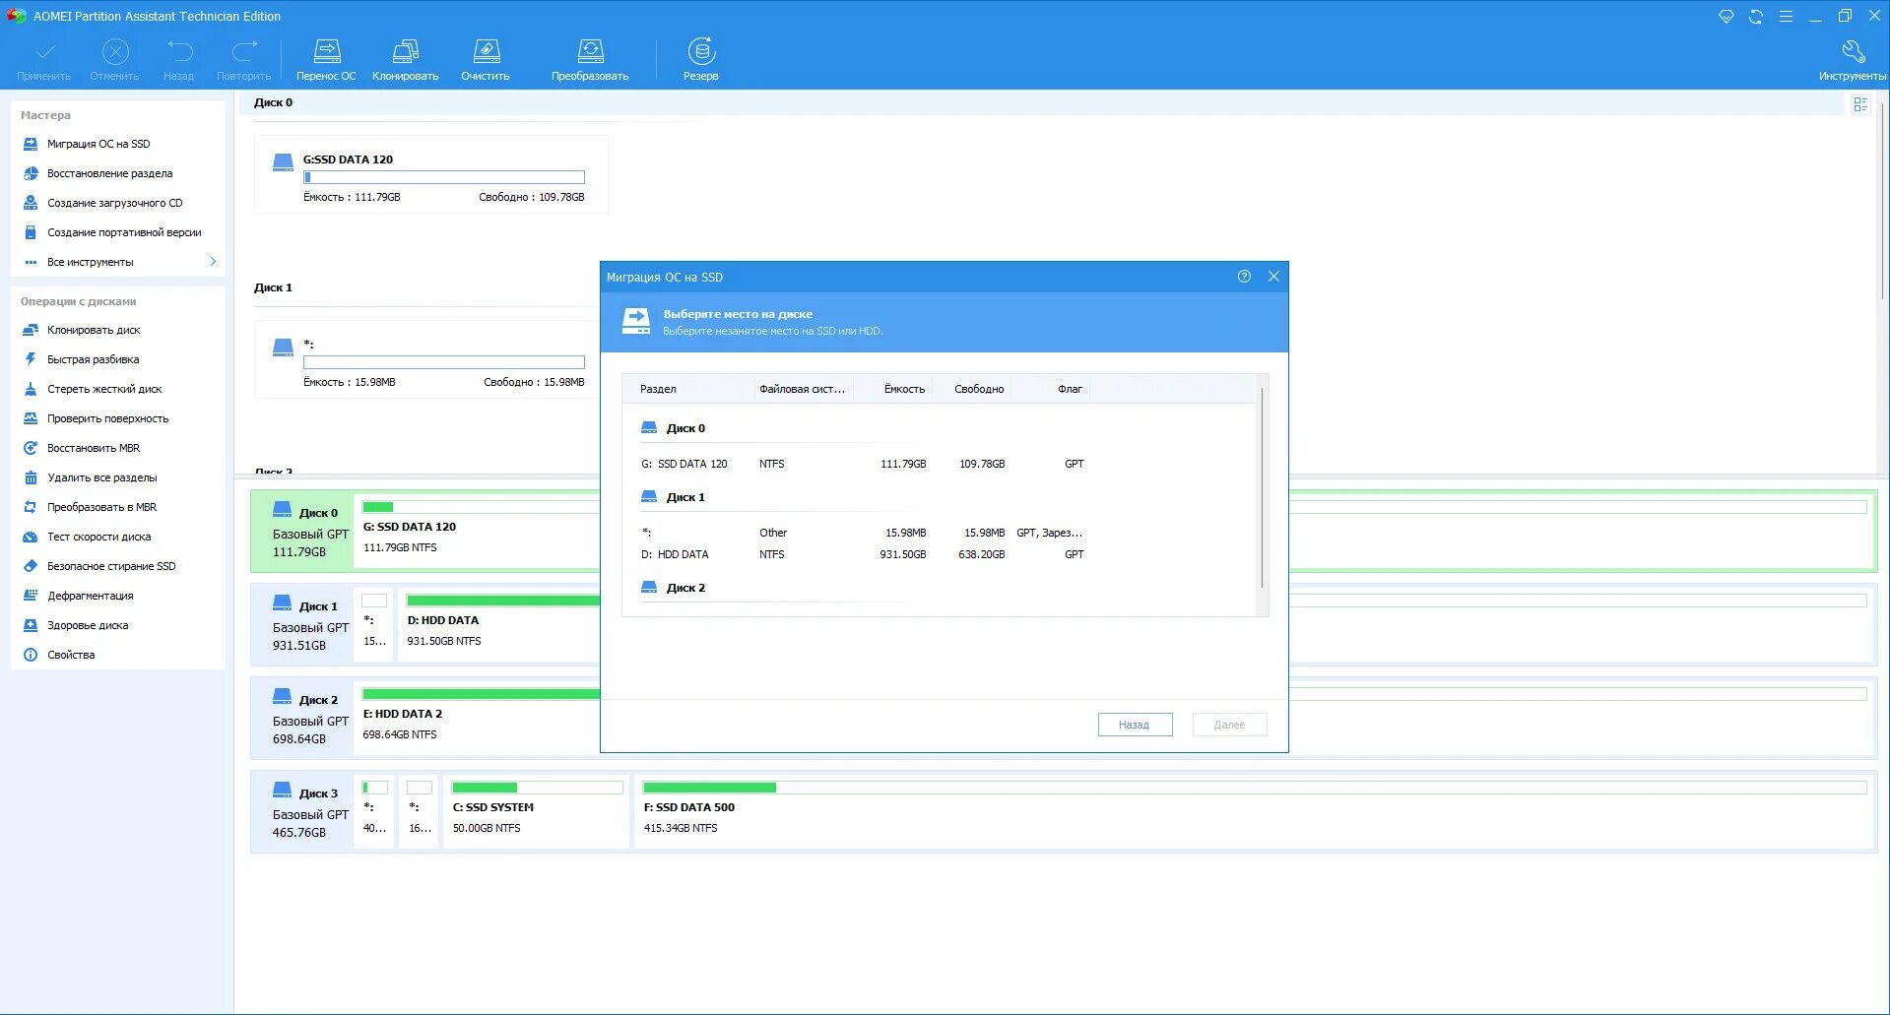
Task: Expand the Диск 2 group in dialog
Action: [x=685, y=587]
